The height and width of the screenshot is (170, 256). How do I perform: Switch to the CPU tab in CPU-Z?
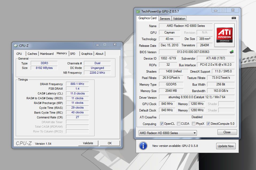click(x=19, y=54)
